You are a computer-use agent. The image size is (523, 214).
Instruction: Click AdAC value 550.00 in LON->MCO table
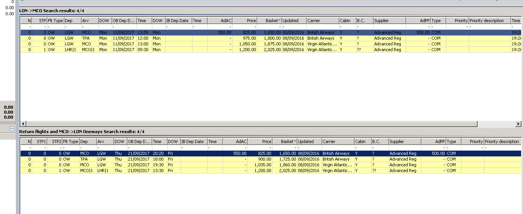tap(220, 32)
